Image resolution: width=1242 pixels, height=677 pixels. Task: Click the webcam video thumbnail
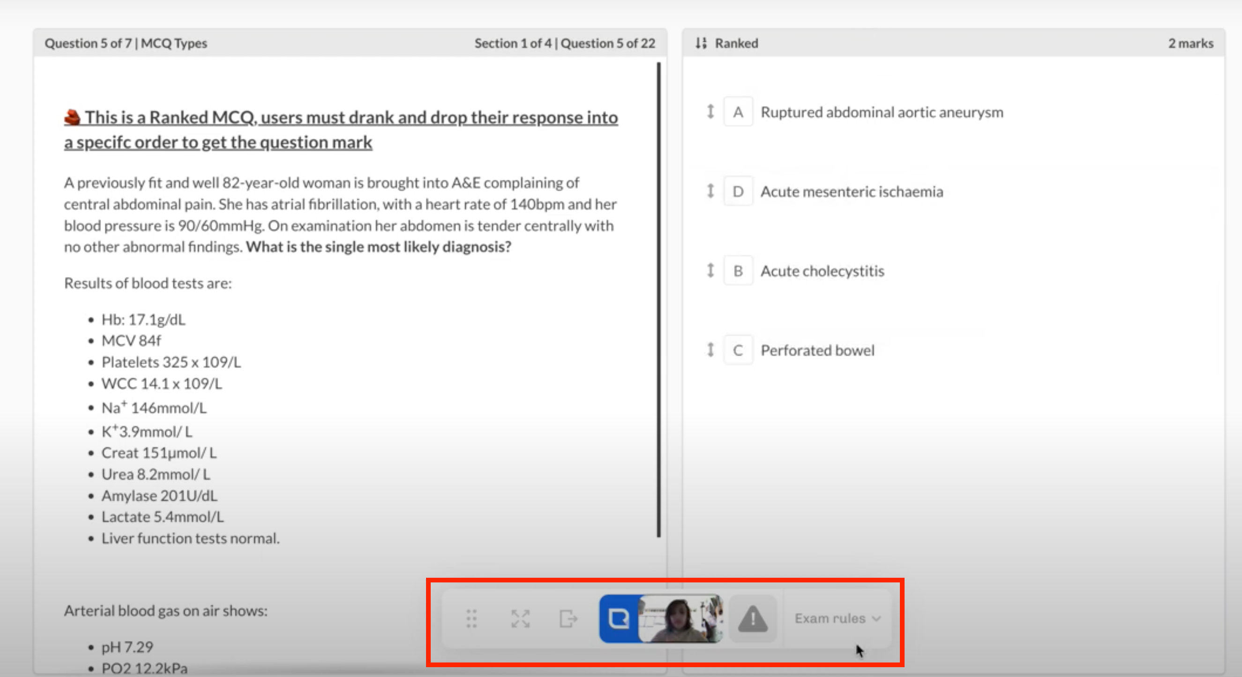(681, 619)
